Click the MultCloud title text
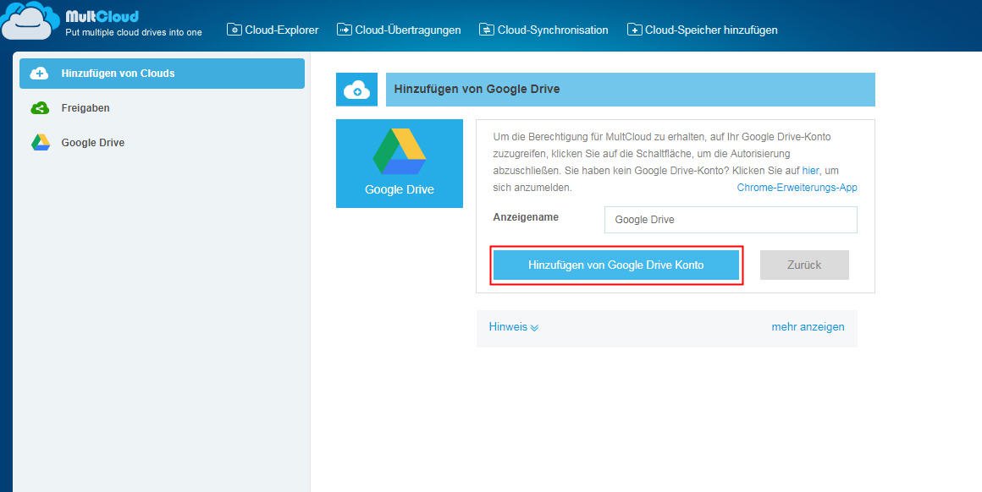The image size is (982, 492). pyautogui.click(x=102, y=15)
